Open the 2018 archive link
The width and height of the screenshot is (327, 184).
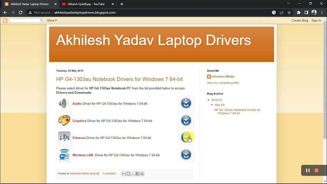pos(215,100)
